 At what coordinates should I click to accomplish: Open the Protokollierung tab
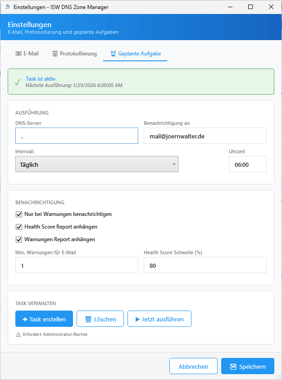(x=74, y=54)
